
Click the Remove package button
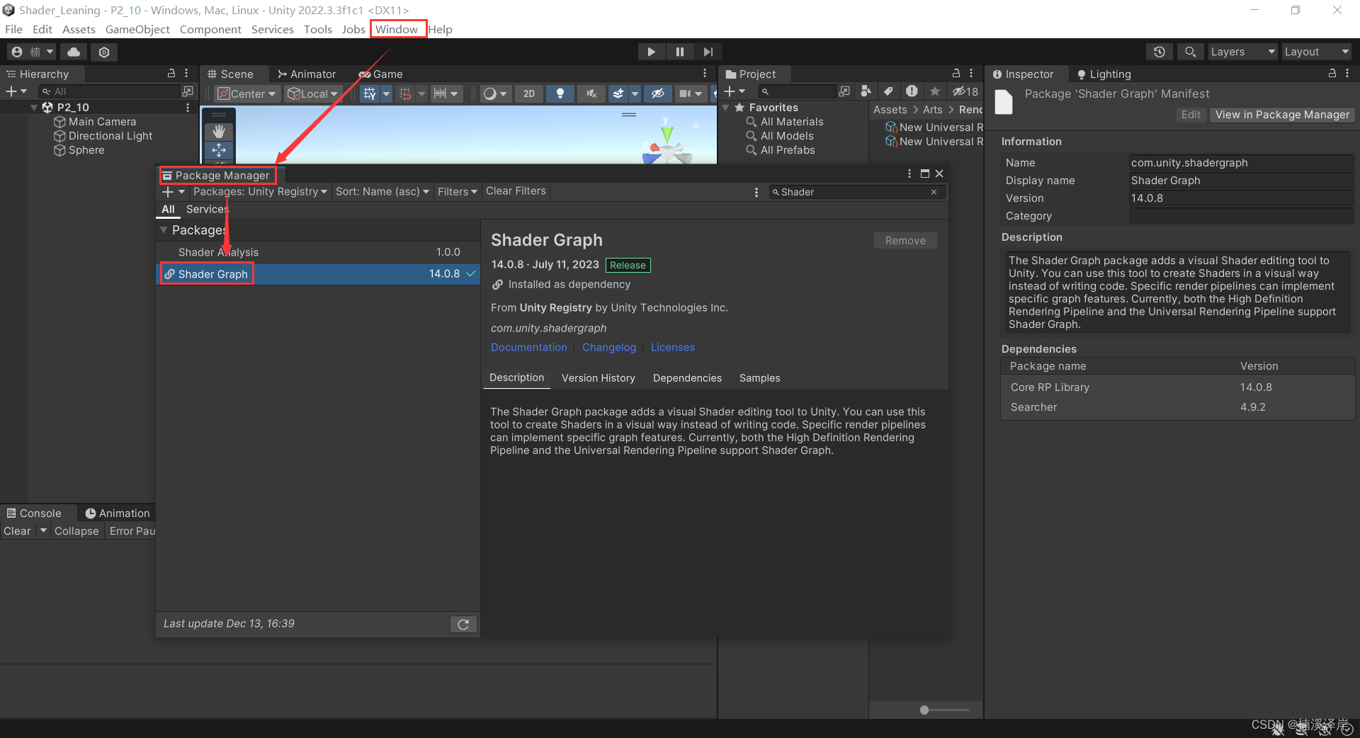point(905,241)
